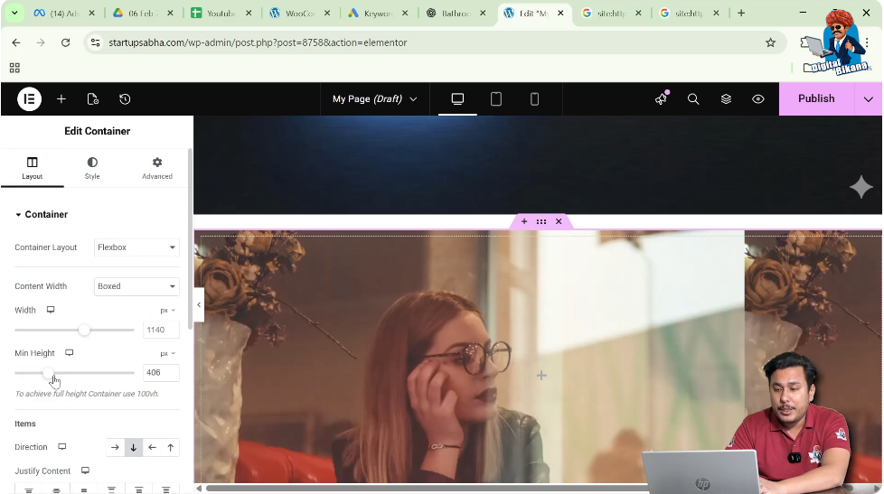Click the Elementor logo menu icon

29,99
